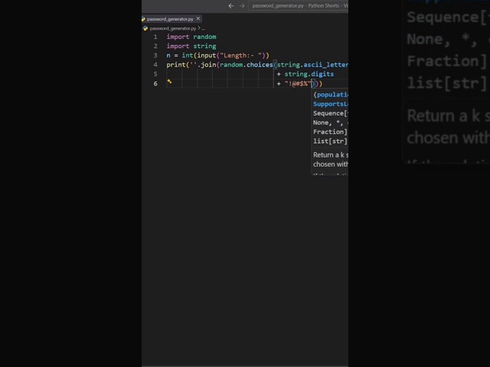
Task: Click the breadcrumb ellipsis after the chevron
Action: [x=203, y=28]
